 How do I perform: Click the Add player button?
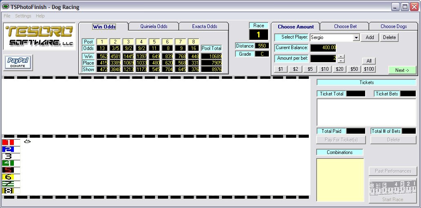(x=370, y=37)
